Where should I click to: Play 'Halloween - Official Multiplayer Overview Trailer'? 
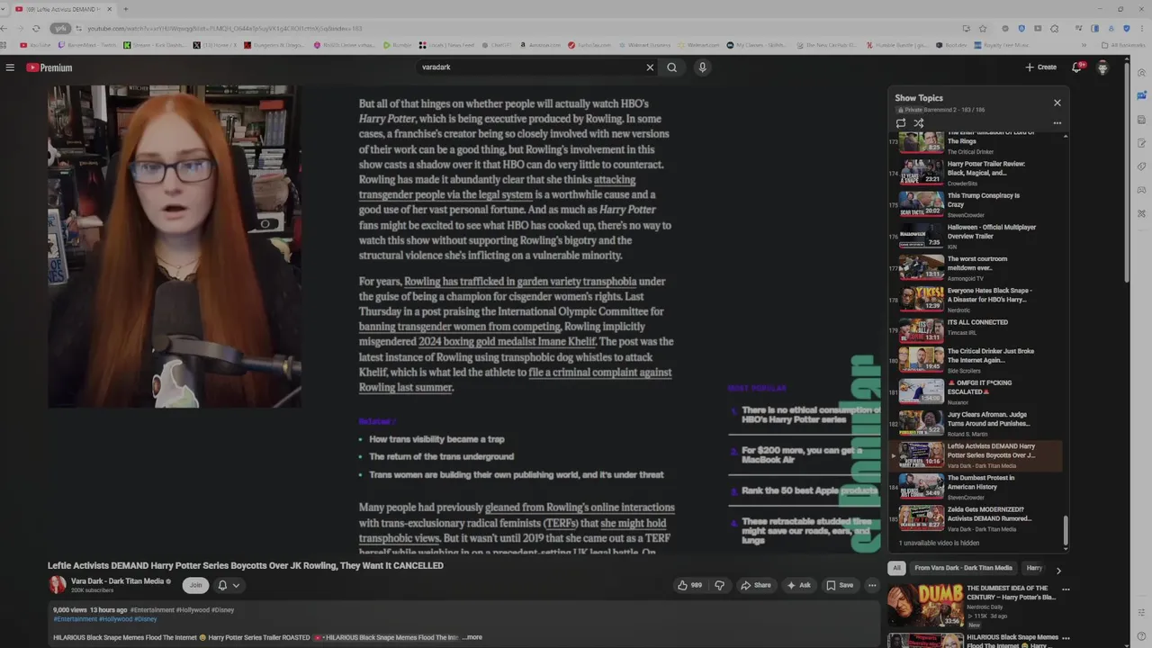976,236
